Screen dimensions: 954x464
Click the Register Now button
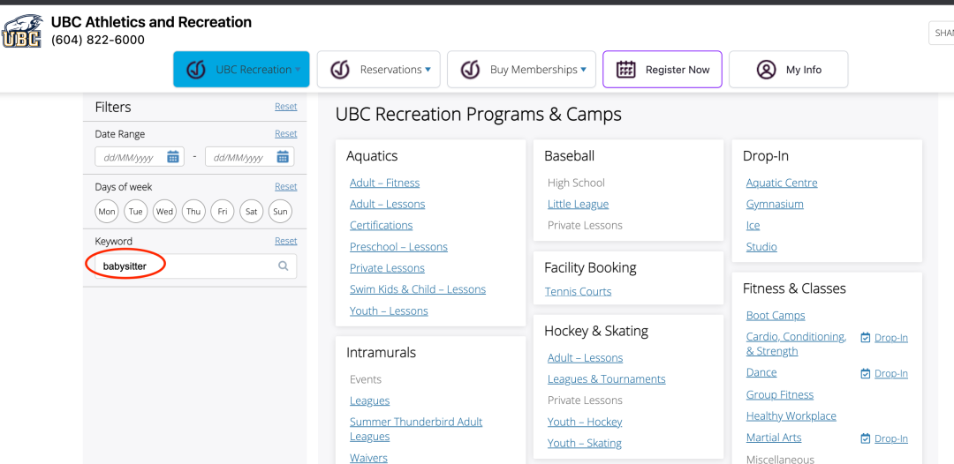click(662, 69)
